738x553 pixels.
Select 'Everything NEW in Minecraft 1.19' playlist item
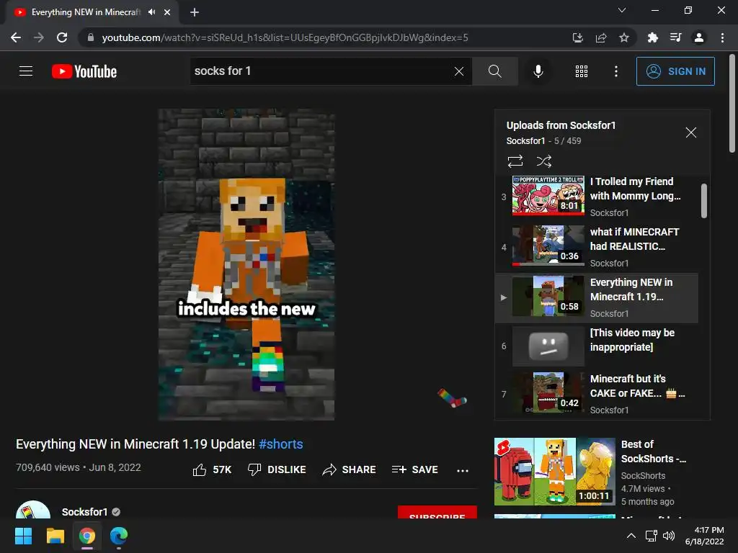point(597,297)
